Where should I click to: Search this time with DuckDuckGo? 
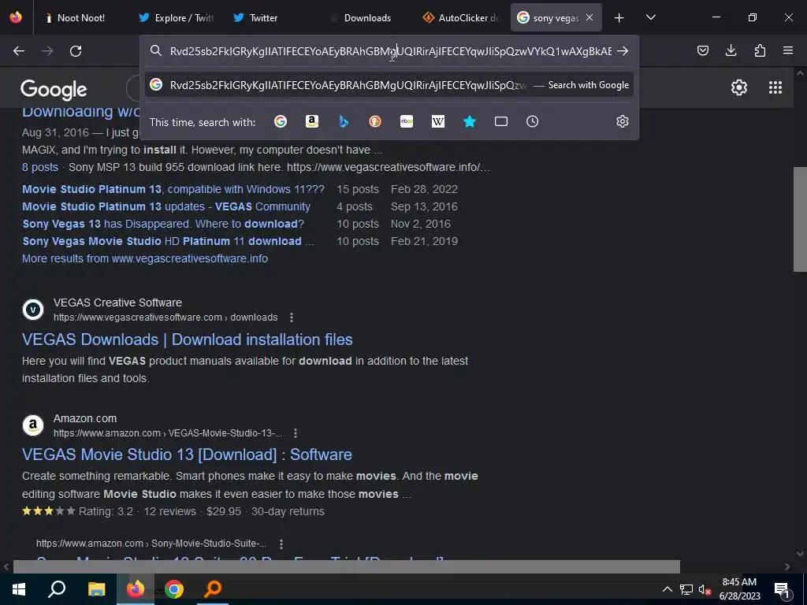[x=375, y=121]
